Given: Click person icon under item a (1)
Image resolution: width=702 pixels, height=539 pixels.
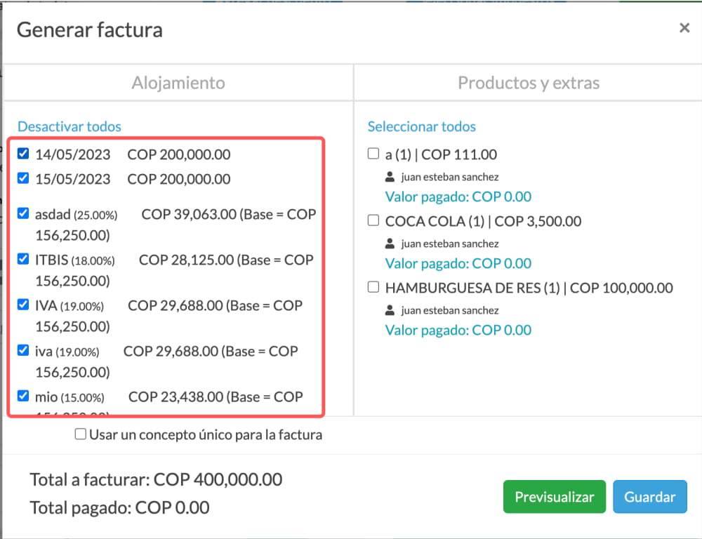Looking at the screenshot, I should (x=390, y=177).
